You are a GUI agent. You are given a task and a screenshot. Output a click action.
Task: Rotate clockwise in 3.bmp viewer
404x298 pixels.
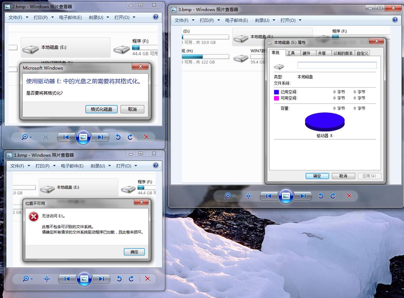333,196
